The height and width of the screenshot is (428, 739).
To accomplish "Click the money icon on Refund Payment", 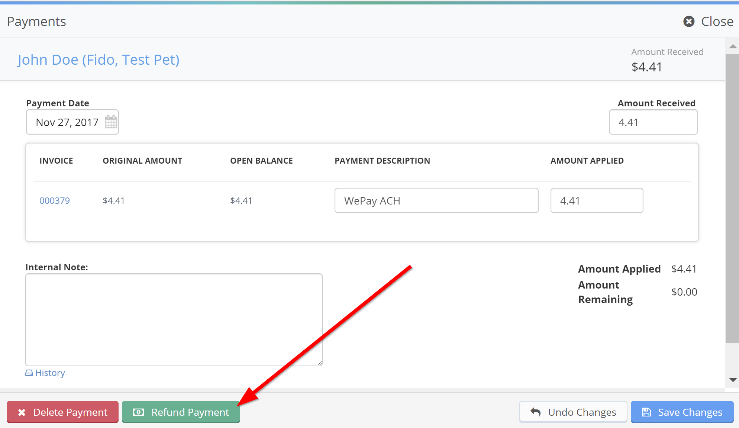I will [x=138, y=412].
